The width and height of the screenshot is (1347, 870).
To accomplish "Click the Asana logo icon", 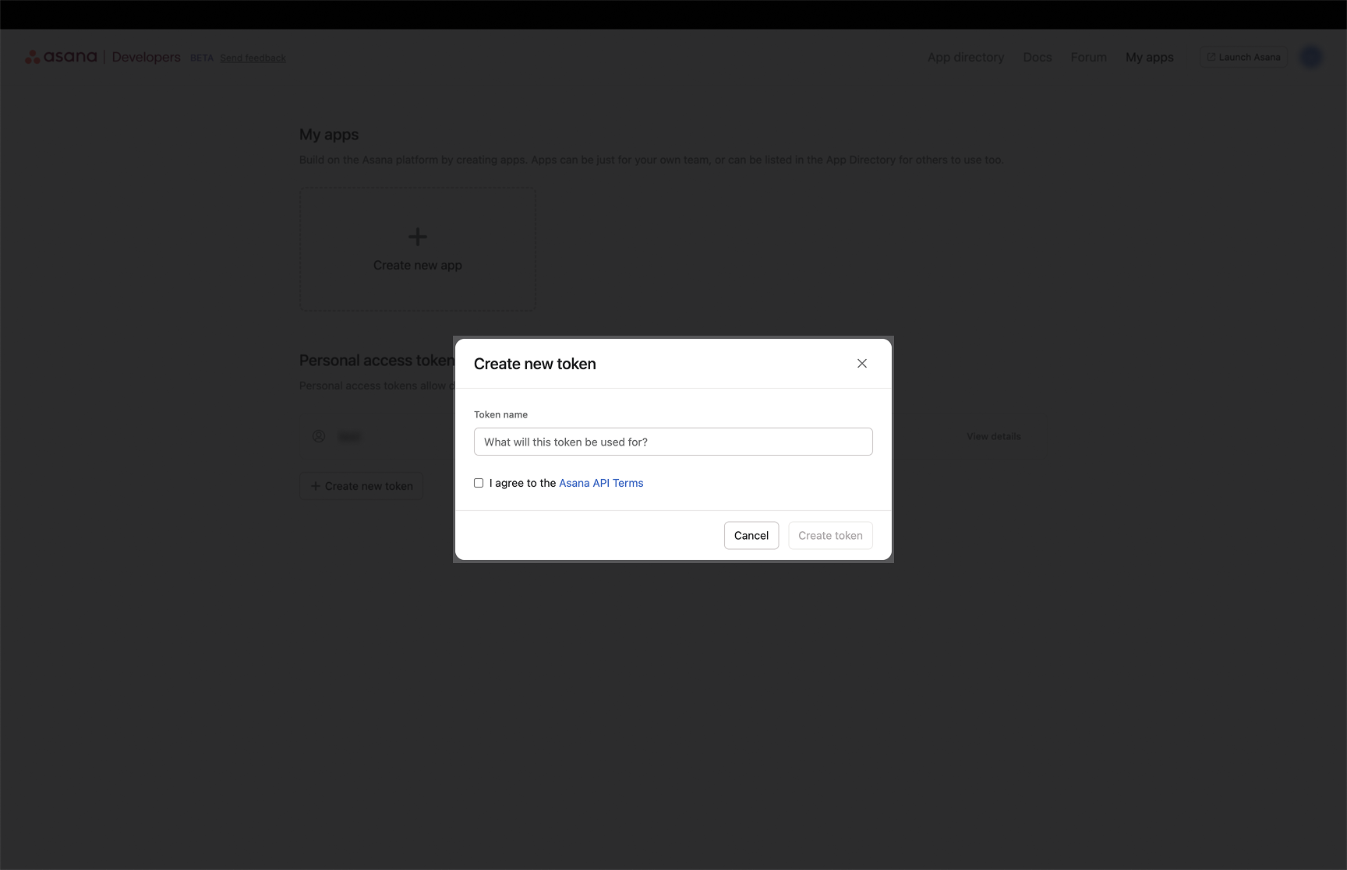I will pyautogui.click(x=33, y=56).
